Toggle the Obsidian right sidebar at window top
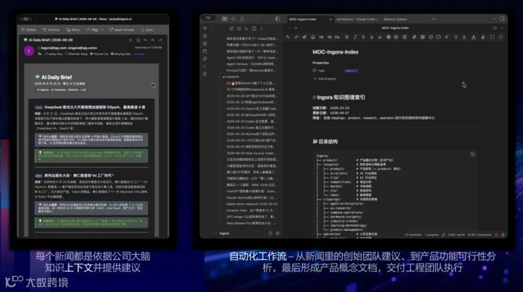The height and width of the screenshot is (292, 523). (501, 19)
